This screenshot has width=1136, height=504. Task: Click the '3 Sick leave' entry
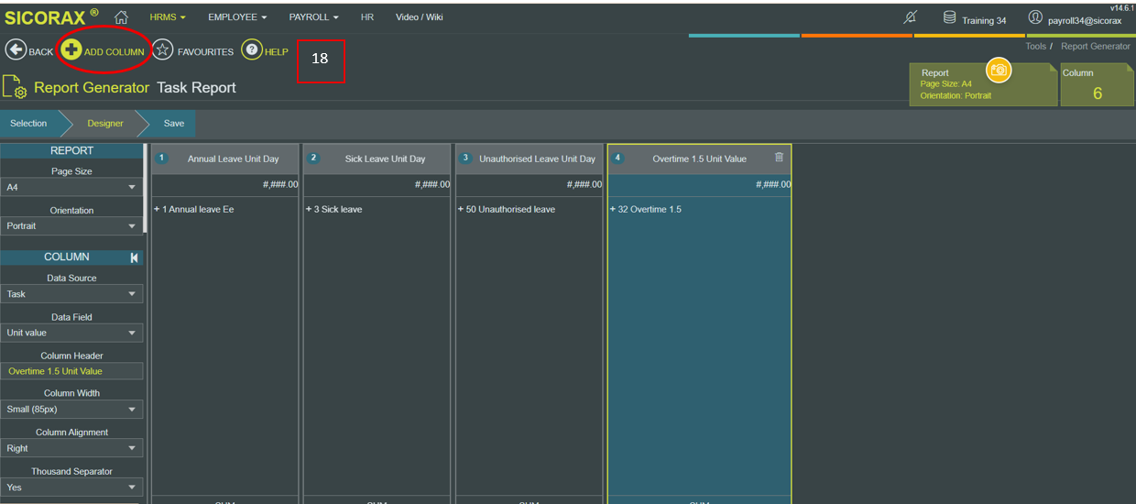pos(333,209)
